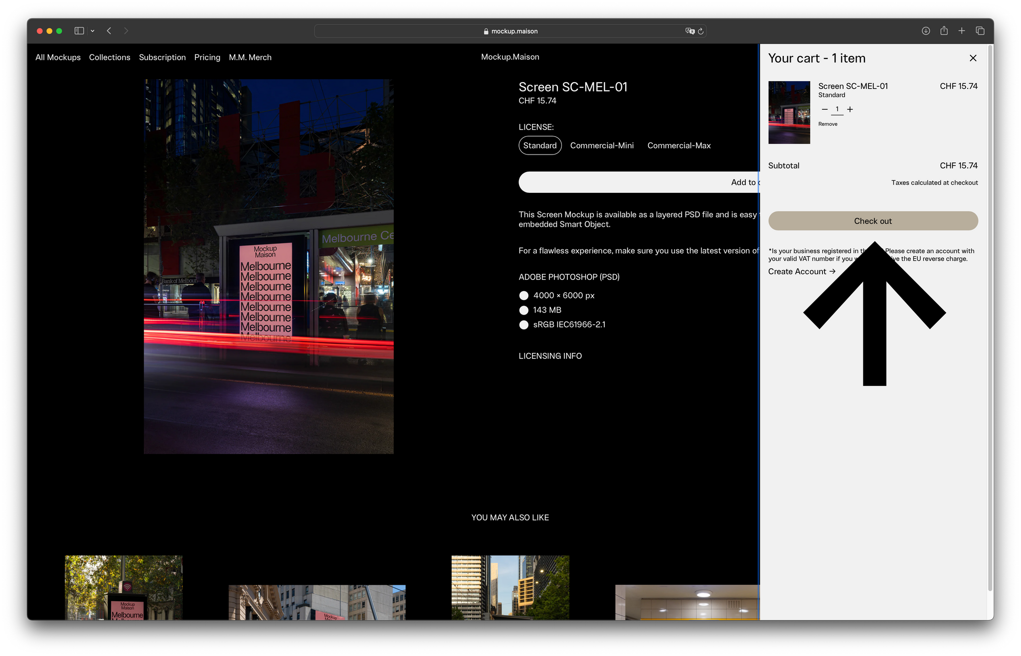The height and width of the screenshot is (656, 1021).
Task: Show the tab overview
Action: pos(980,30)
